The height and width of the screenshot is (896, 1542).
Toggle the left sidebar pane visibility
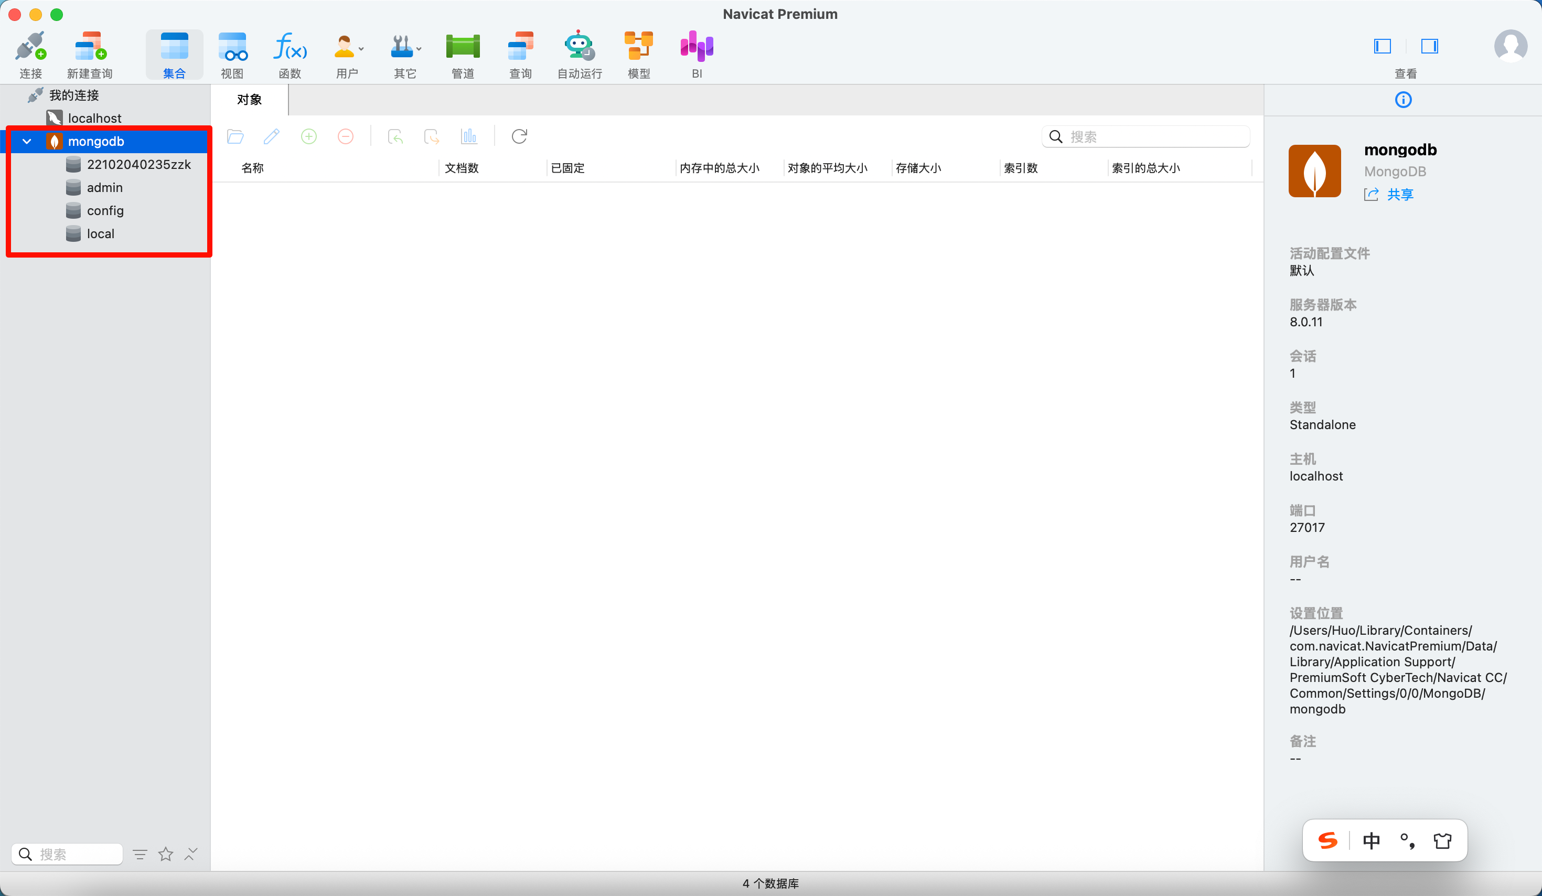[x=1383, y=47]
